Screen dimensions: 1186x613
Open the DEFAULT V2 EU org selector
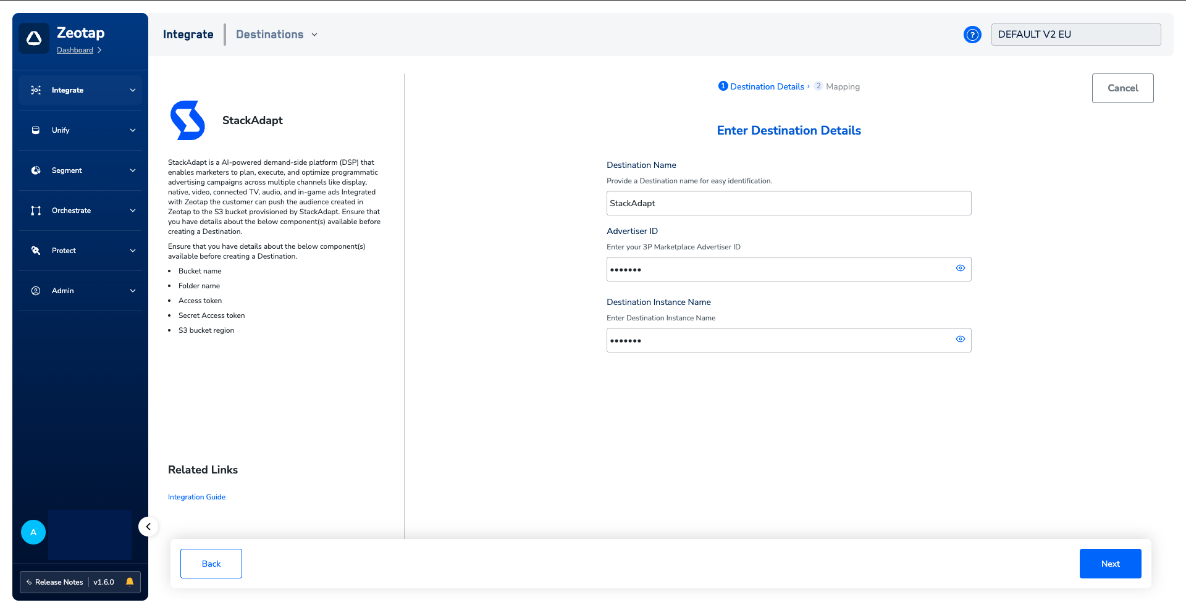pyautogui.click(x=1076, y=35)
